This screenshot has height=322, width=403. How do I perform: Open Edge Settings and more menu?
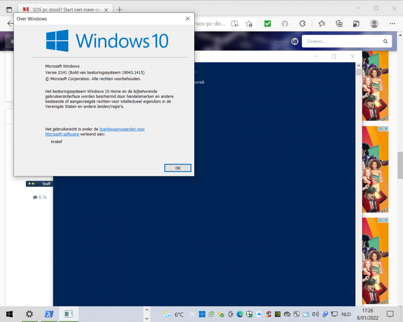click(x=392, y=24)
